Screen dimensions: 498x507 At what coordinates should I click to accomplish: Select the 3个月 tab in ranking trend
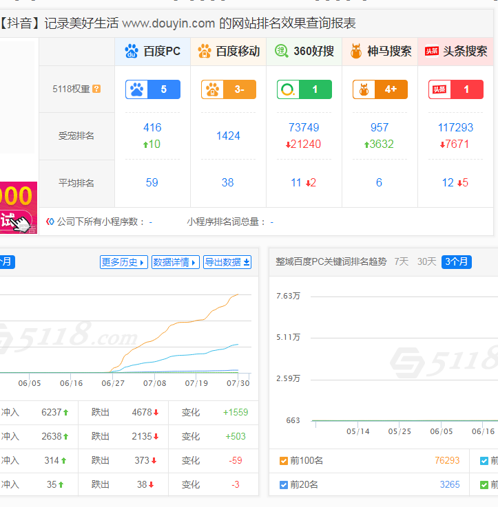coord(457,261)
